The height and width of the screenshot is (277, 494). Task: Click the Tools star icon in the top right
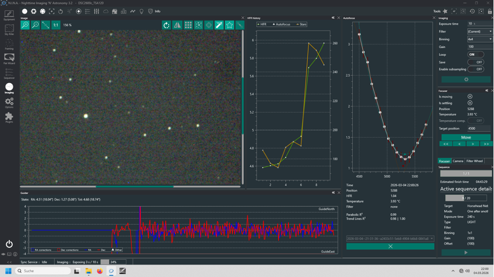pos(445,11)
